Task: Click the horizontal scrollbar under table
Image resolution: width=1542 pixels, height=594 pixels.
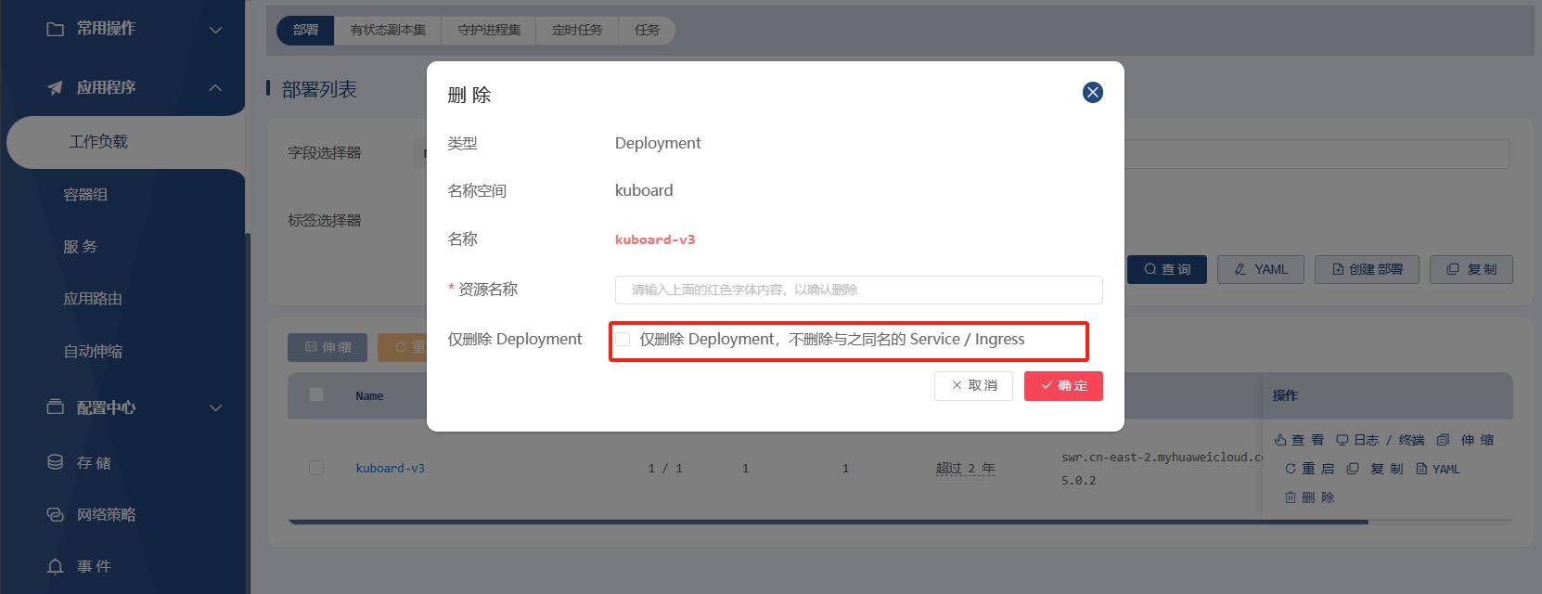Action: [x=829, y=522]
